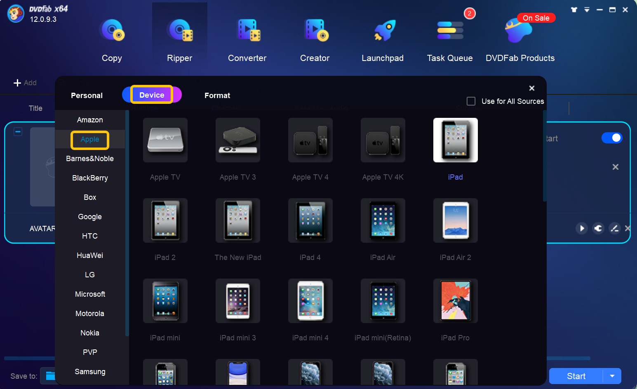
Task: Open the Creator module
Action: coord(315,41)
